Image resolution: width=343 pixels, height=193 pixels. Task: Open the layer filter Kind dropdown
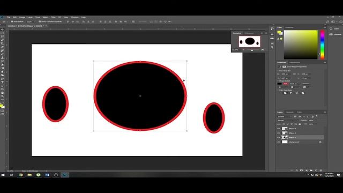pos(285,117)
